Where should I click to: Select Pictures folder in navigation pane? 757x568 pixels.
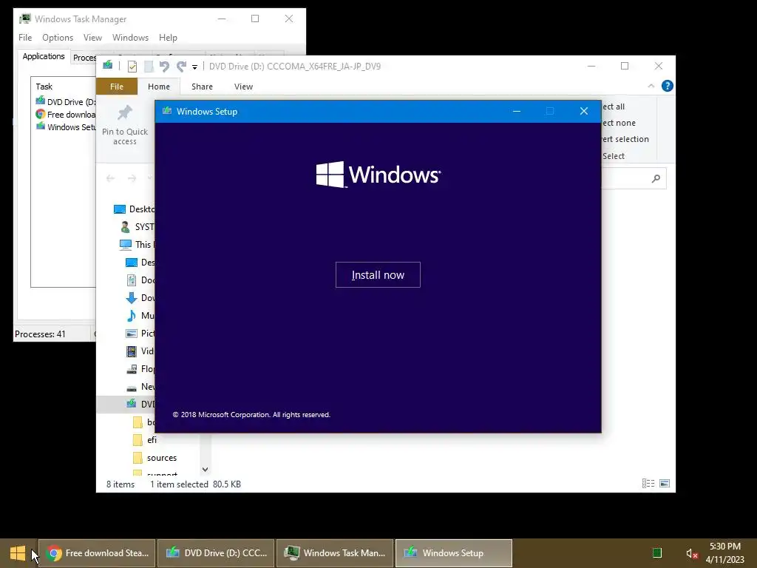[140, 334]
